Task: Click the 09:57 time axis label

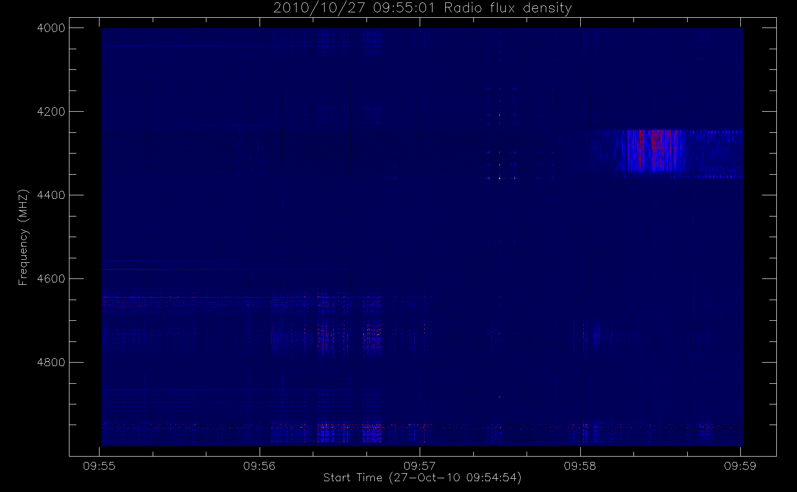Action: [x=420, y=466]
